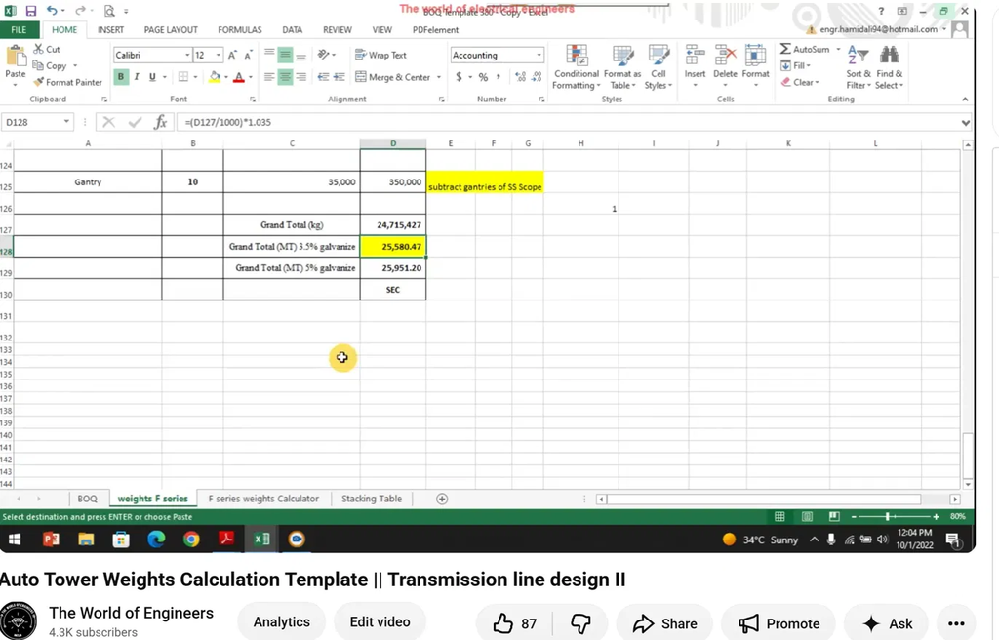Open FILE tab
This screenshot has height=640, width=999.
point(20,30)
